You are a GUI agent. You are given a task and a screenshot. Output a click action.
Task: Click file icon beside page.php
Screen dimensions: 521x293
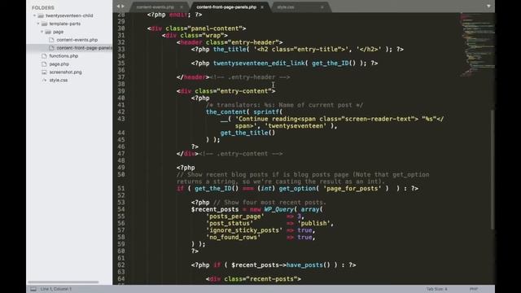44,64
